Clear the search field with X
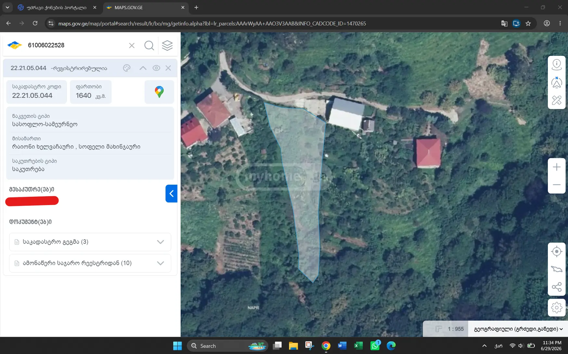 [x=132, y=45]
